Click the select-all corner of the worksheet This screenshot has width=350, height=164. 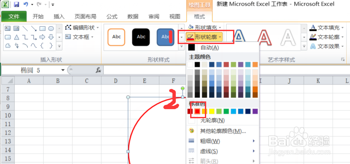[8, 80]
